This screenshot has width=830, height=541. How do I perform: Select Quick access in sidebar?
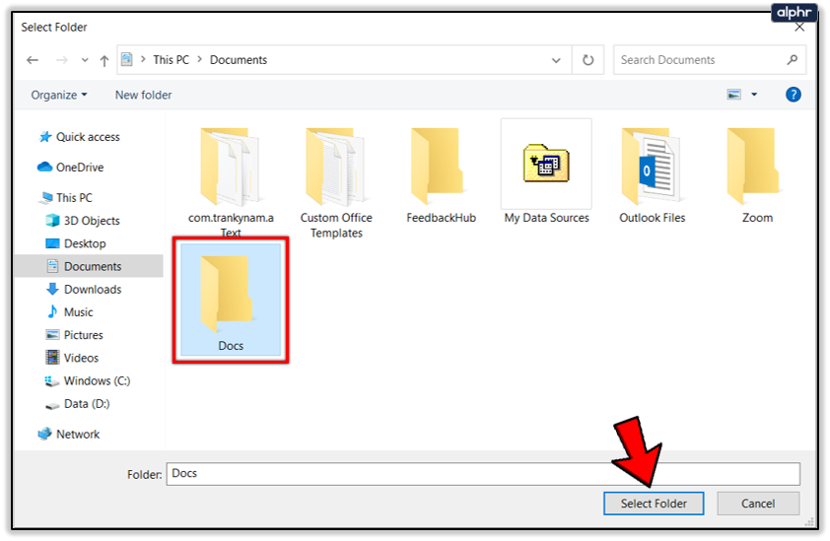(x=80, y=137)
